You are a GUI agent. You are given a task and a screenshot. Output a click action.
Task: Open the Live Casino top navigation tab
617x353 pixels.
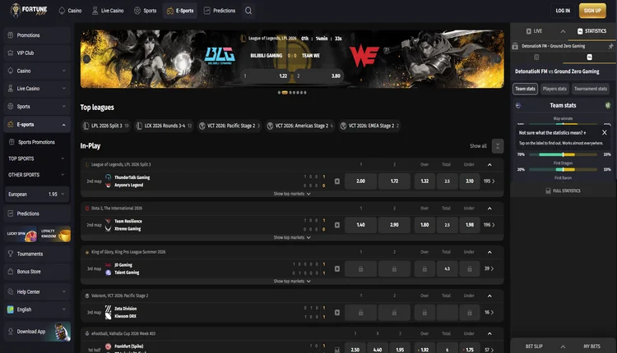click(x=108, y=11)
